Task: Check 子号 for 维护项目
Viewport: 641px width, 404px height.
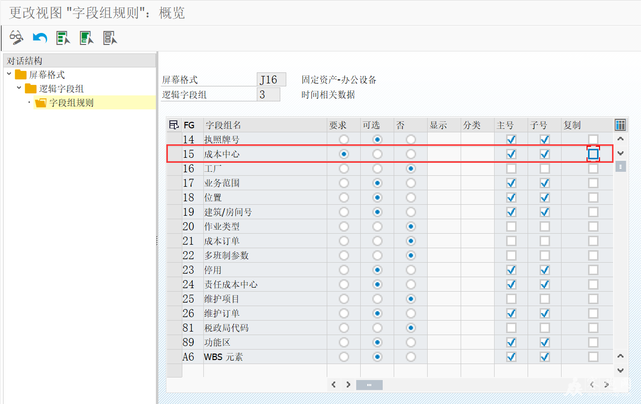Action: (545, 299)
